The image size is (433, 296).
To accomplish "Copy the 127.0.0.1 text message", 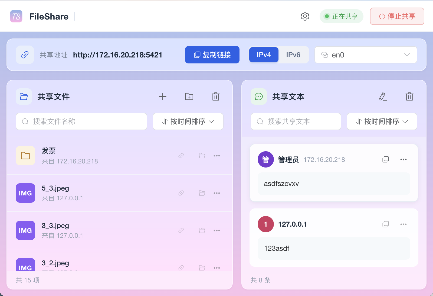I will coord(386,224).
